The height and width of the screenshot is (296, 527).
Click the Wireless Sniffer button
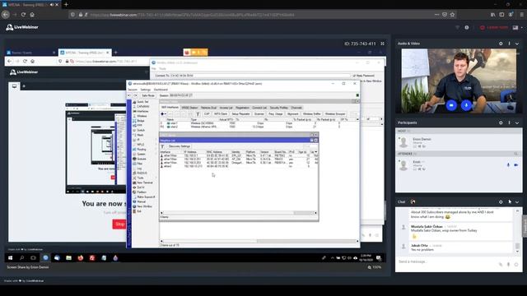coord(312,114)
